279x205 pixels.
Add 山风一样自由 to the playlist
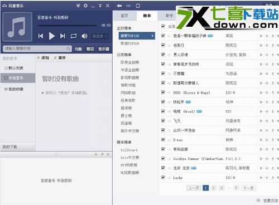pyautogui.click(x=267, y=130)
